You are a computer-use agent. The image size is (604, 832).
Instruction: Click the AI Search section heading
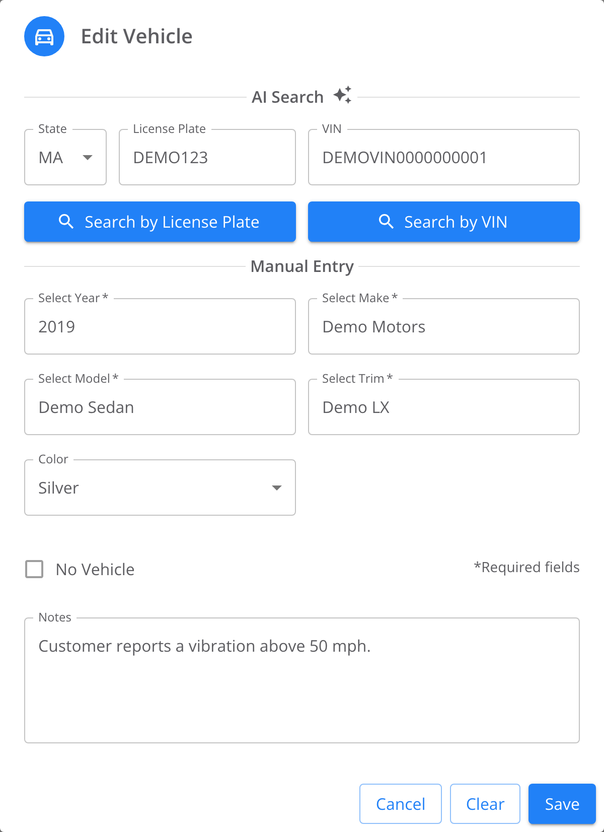pyautogui.click(x=287, y=97)
